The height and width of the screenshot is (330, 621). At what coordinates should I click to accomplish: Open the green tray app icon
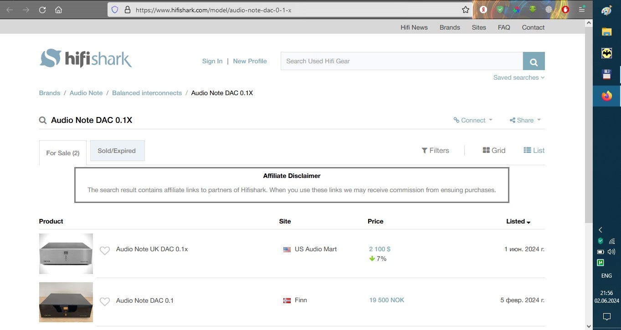600,263
